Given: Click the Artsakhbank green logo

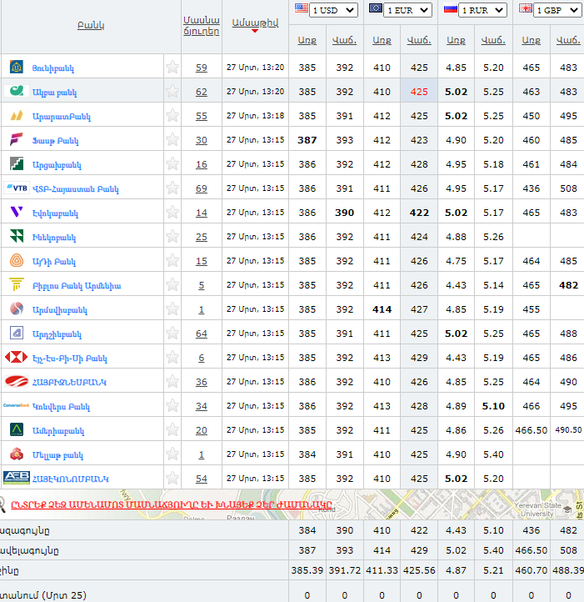Looking at the screenshot, I should tap(17, 163).
